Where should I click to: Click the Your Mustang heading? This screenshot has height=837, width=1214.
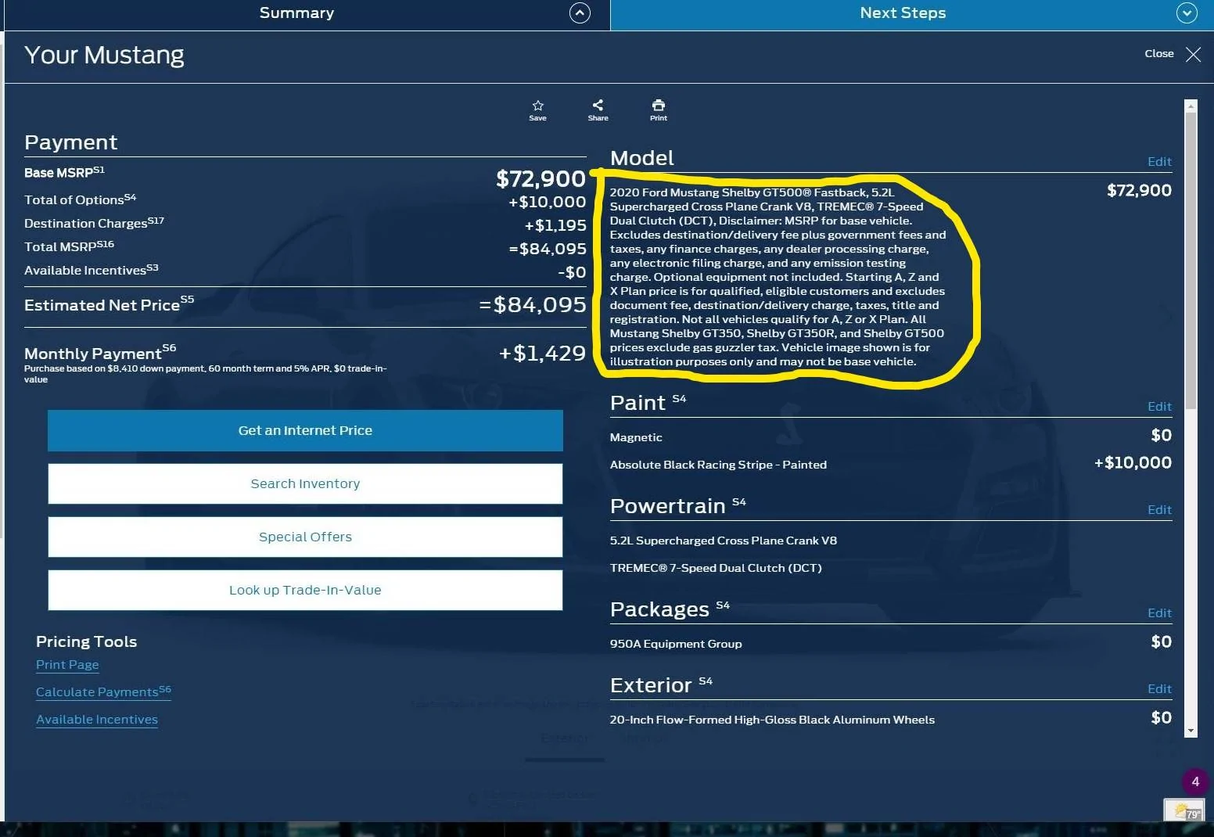(104, 56)
